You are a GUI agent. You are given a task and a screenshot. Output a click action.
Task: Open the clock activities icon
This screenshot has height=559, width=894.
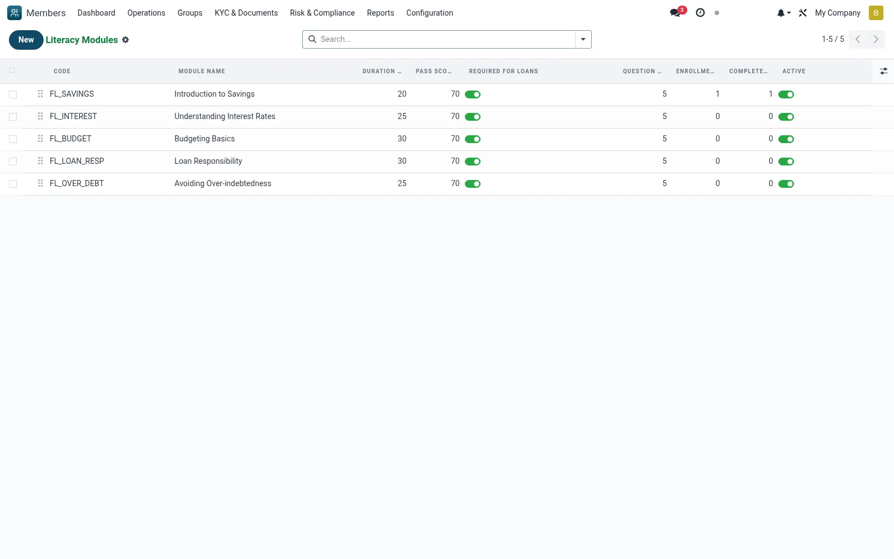(700, 13)
